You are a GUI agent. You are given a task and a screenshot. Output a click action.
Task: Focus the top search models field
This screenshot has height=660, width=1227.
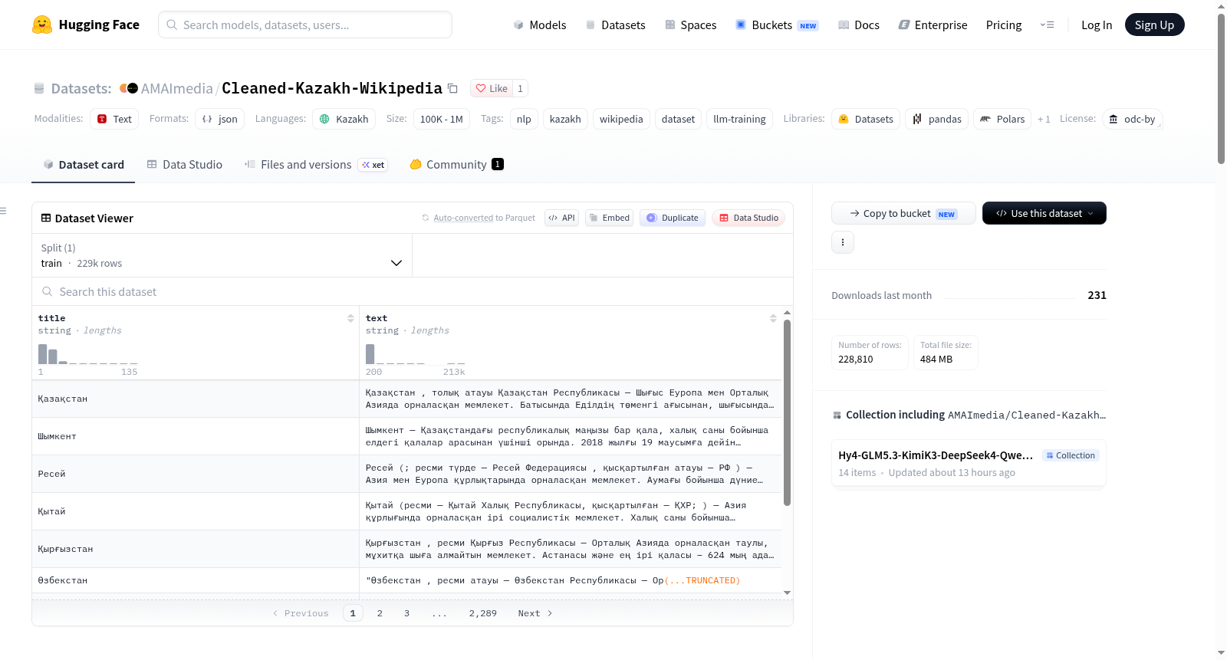pos(305,25)
